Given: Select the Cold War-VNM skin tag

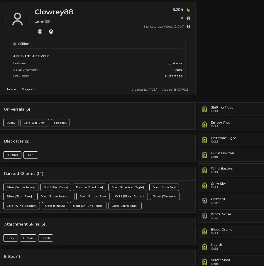Looking at the screenshot, I should pos(35,123).
